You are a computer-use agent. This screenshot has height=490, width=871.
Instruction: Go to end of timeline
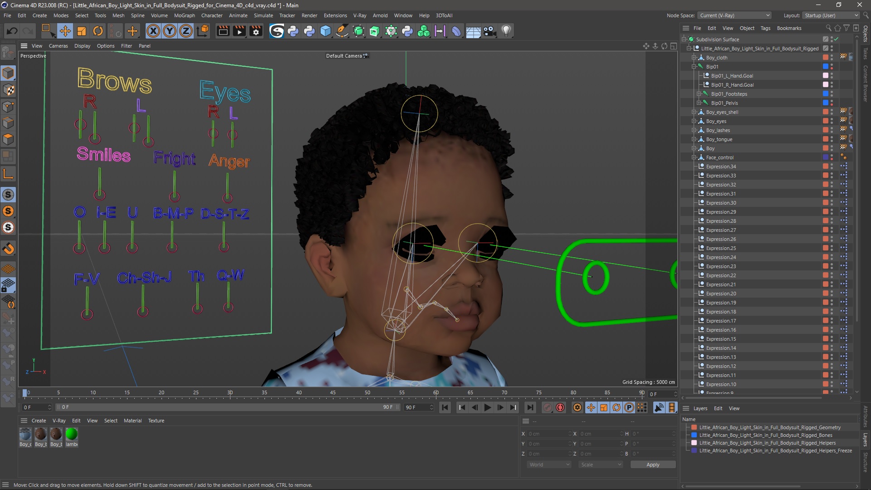coord(530,407)
